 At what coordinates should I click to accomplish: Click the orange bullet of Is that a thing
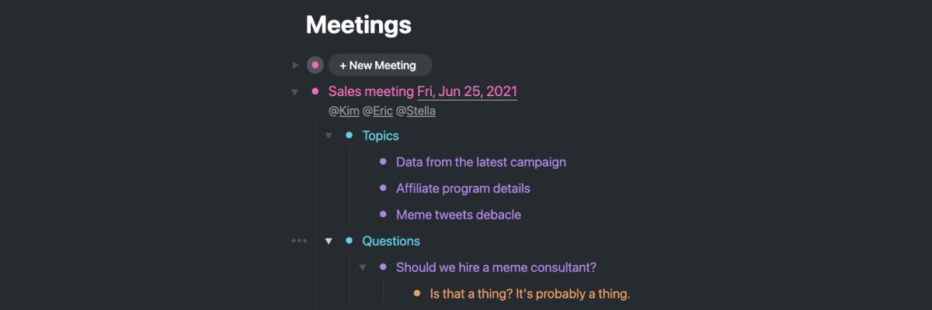416,294
